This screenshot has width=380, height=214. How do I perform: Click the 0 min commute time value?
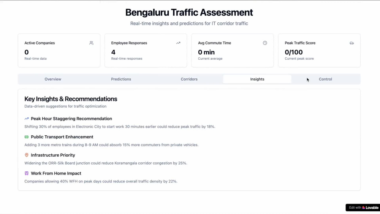(x=206, y=52)
